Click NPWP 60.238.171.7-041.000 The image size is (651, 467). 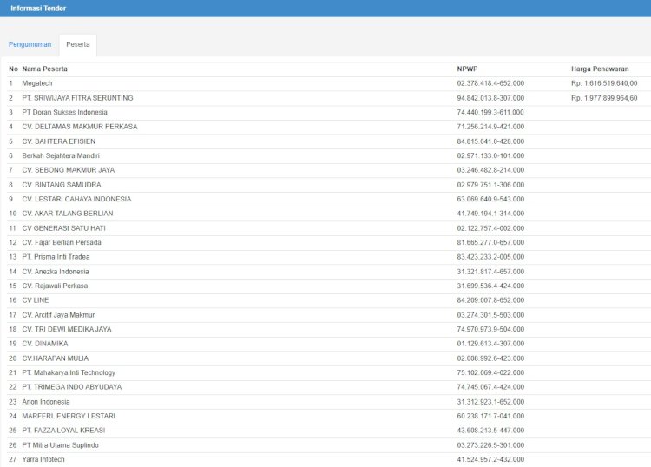coord(490,416)
